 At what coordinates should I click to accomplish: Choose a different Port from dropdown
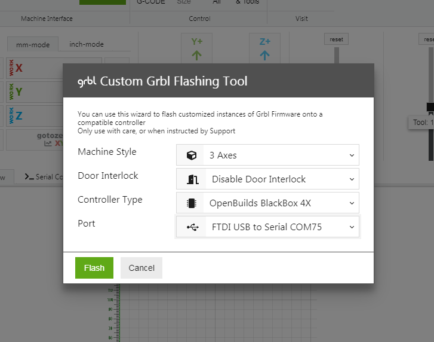[x=268, y=227]
